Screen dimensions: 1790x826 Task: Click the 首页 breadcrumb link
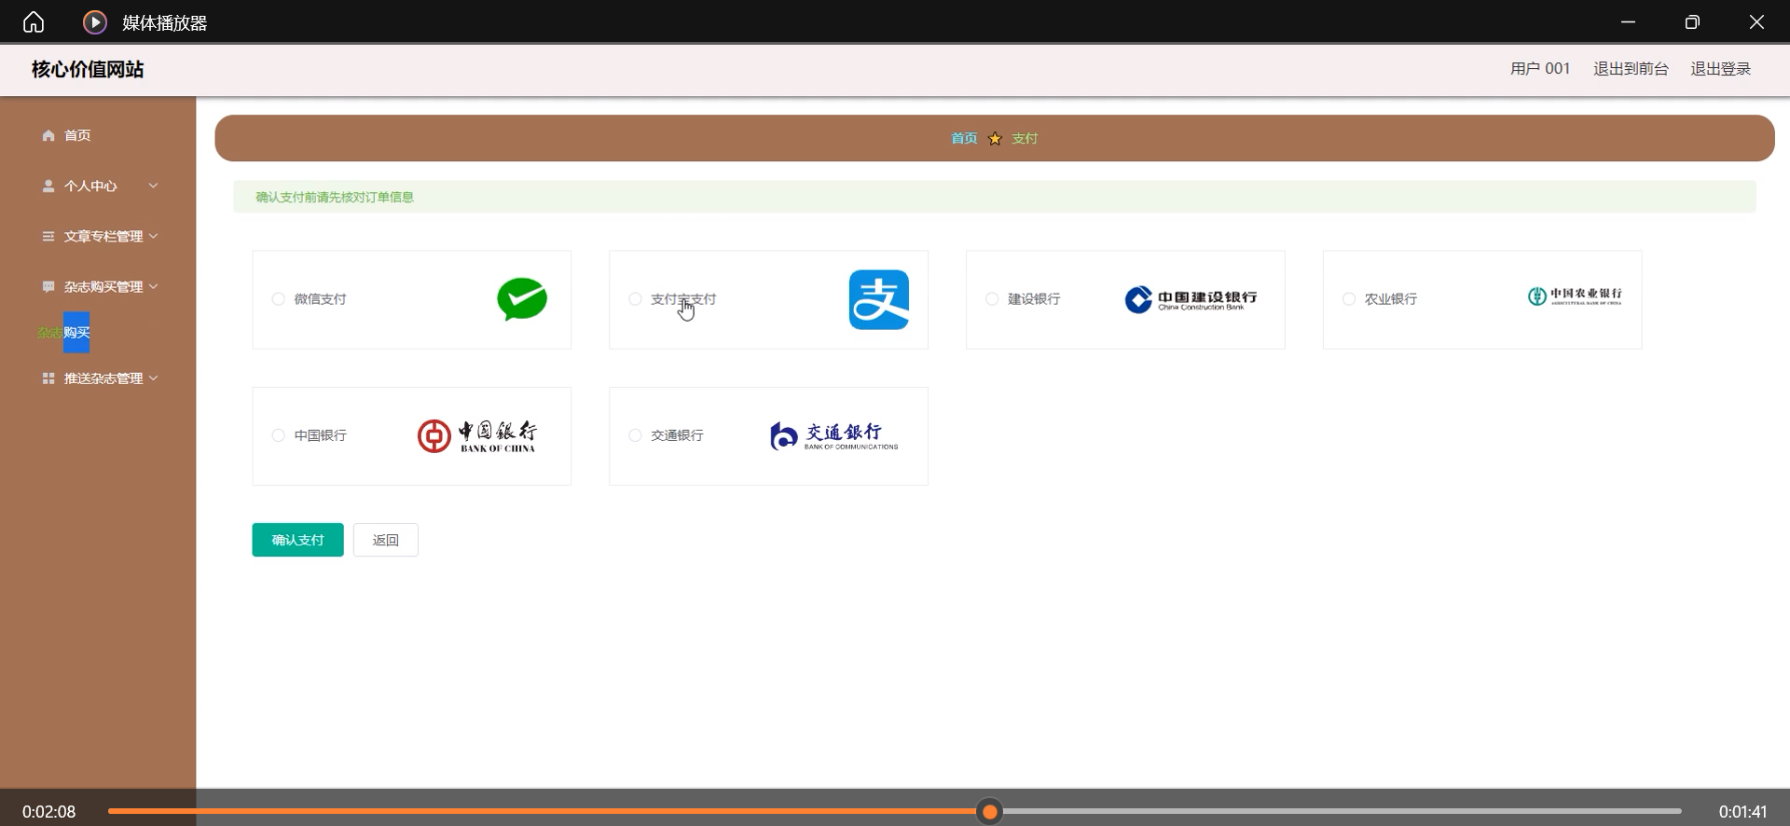[x=964, y=138]
